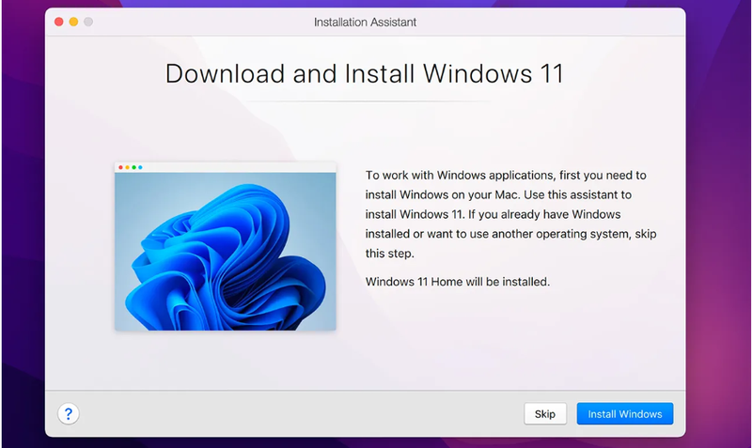Screen dimensions: 752x448
Task: Click the red dot in the preview image
Action: tap(120, 167)
